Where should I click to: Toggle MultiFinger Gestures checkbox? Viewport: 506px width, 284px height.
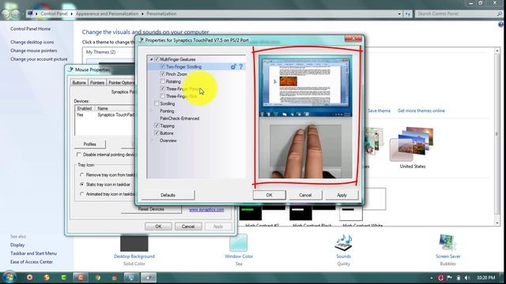click(157, 59)
